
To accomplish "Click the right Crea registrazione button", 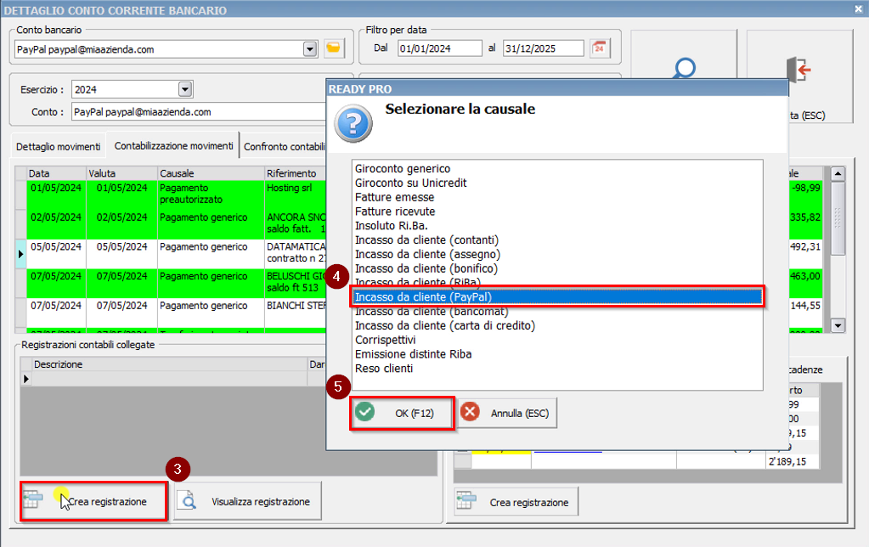I will 516,502.
